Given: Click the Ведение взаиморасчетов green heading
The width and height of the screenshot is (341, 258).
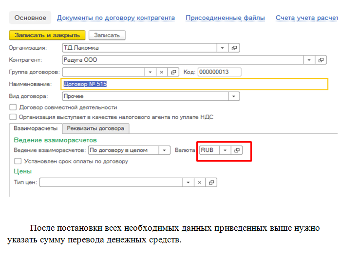Looking at the screenshot, I should [x=55, y=140].
